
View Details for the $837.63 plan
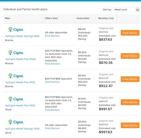point(130,33)
